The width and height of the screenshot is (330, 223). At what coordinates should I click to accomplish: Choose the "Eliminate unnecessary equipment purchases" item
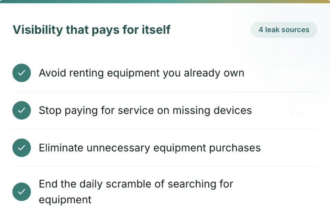point(150,148)
